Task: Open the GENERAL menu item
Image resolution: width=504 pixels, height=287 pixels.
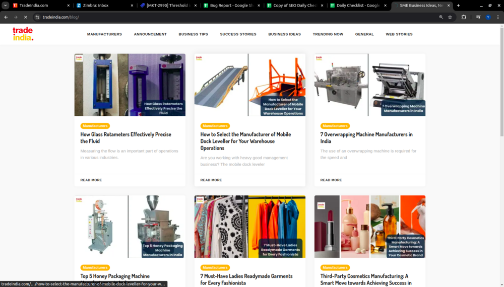Action: pos(364,34)
